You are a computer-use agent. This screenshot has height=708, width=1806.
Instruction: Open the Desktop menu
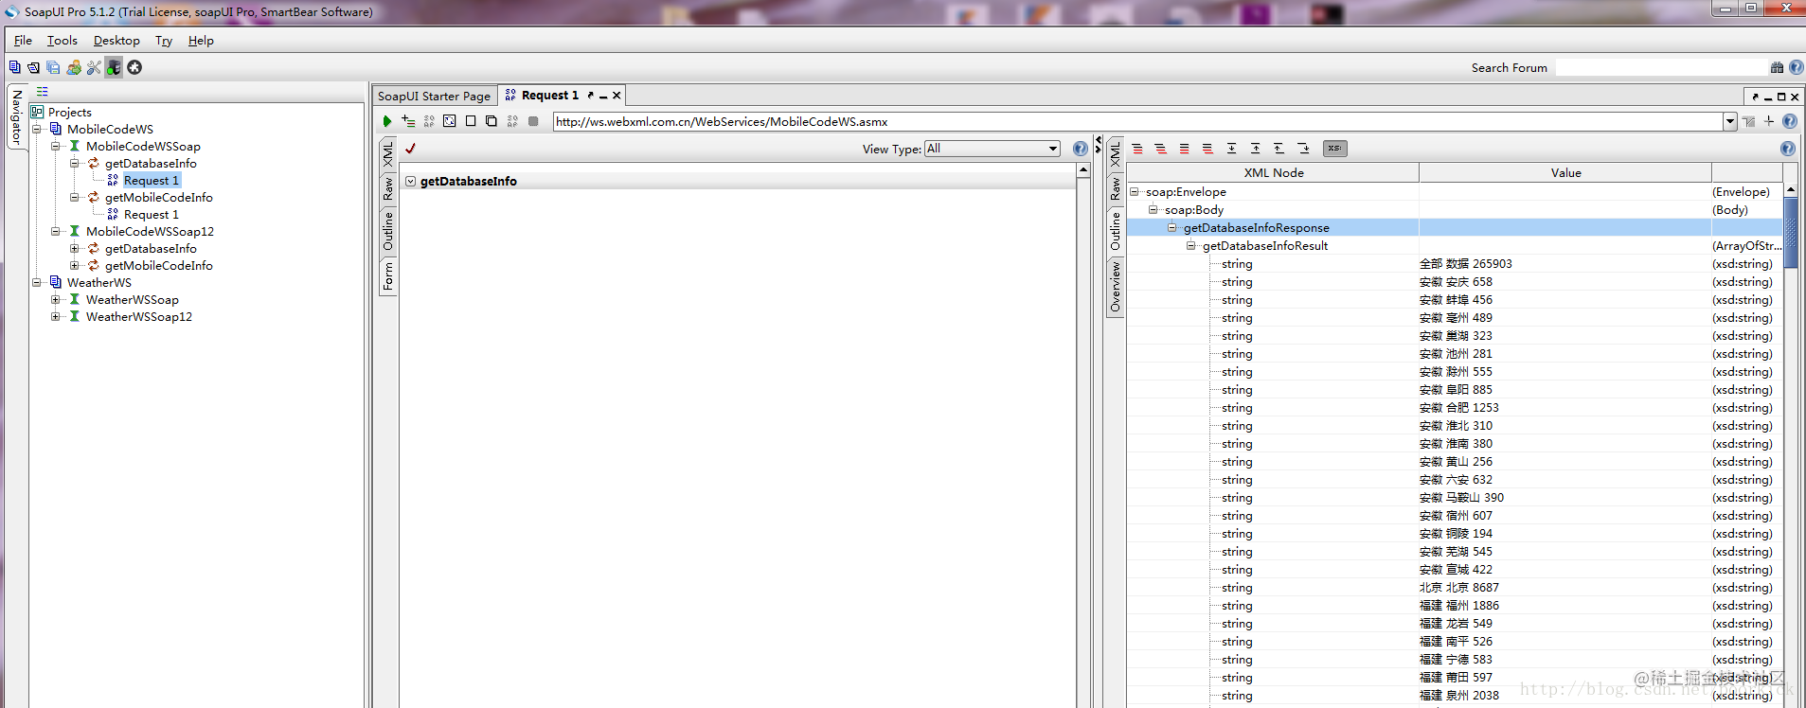(116, 41)
